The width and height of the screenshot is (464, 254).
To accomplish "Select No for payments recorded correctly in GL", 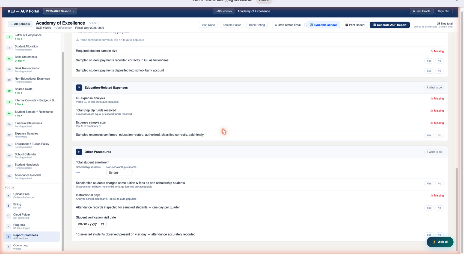I will click(x=439, y=61).
